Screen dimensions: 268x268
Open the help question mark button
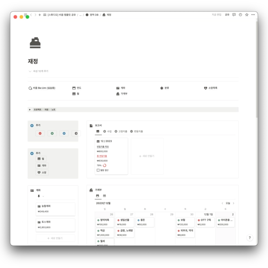pyautogui.click(x=250, y=238)
